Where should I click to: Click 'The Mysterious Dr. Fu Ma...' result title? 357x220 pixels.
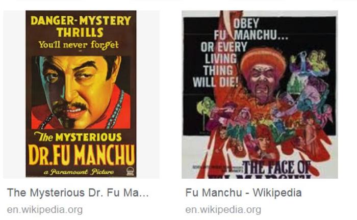tap(78, 193)
